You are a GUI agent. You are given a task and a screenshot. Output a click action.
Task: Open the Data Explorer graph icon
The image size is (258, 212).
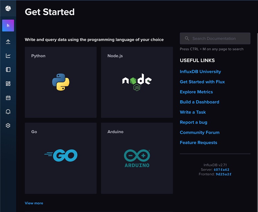[8, 55]
